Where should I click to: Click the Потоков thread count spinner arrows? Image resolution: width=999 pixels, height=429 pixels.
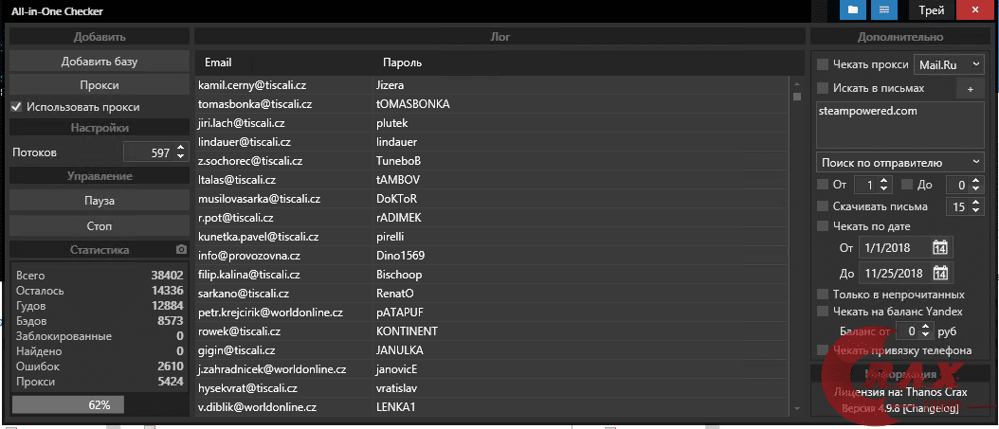[x=181, y=152]
